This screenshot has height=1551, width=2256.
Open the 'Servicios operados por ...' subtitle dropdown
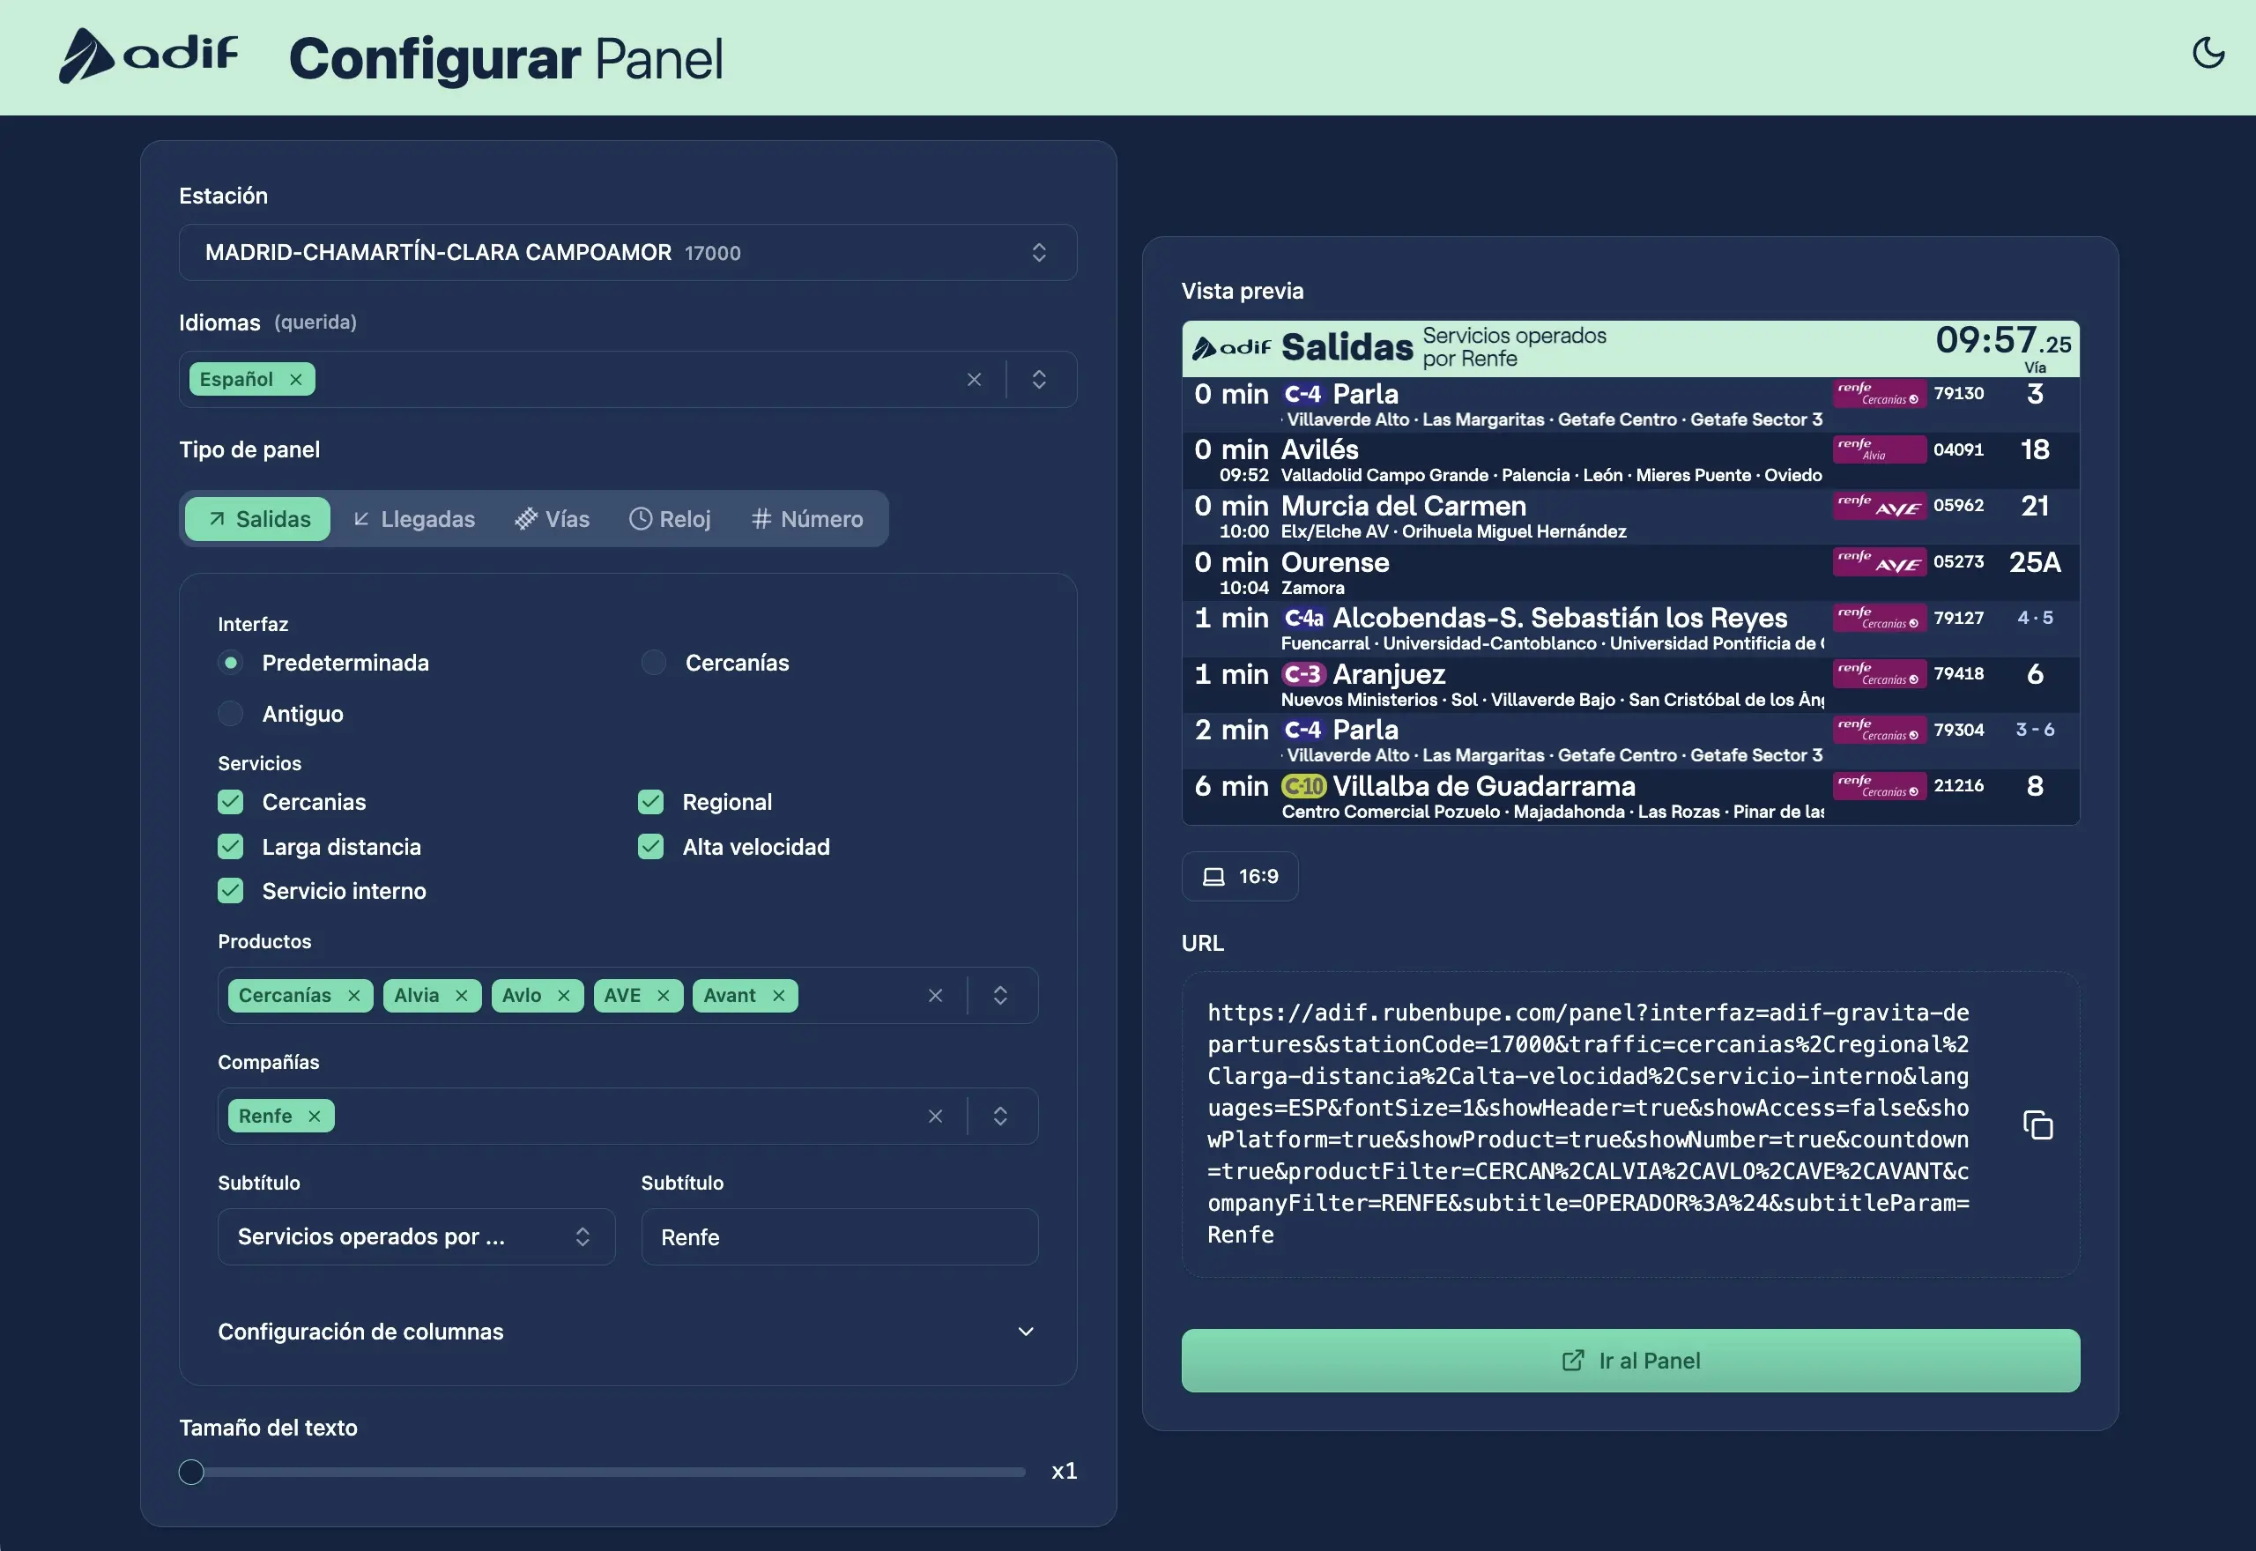point(416,1237)
